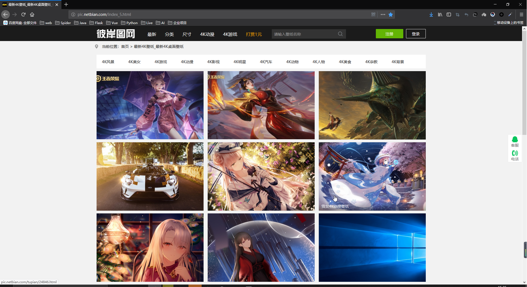
Task: Select the 4K汽车 category
Action: (x=266, y=62)
